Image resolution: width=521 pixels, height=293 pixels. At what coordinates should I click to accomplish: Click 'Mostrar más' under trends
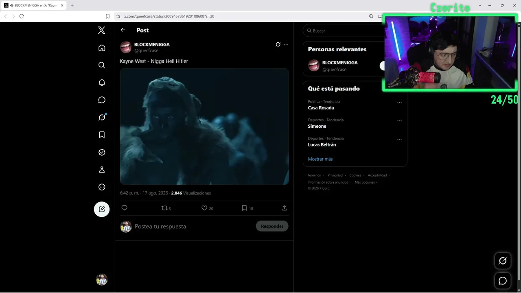(x=320, y=159)
